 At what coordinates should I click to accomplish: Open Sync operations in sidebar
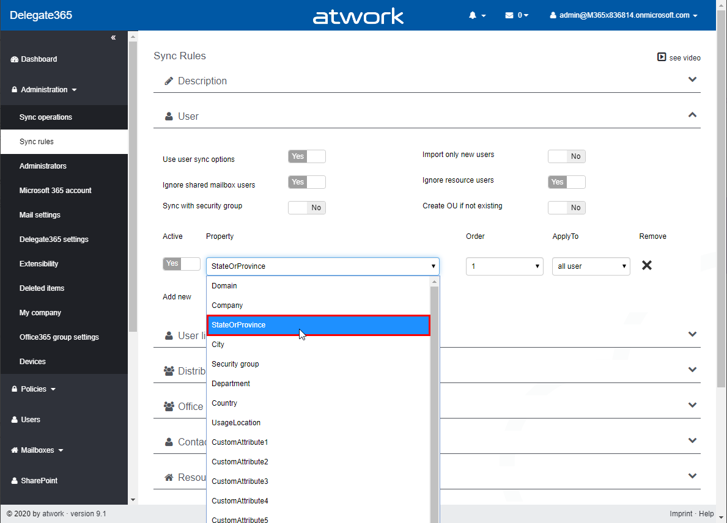(x=46, y=117)
